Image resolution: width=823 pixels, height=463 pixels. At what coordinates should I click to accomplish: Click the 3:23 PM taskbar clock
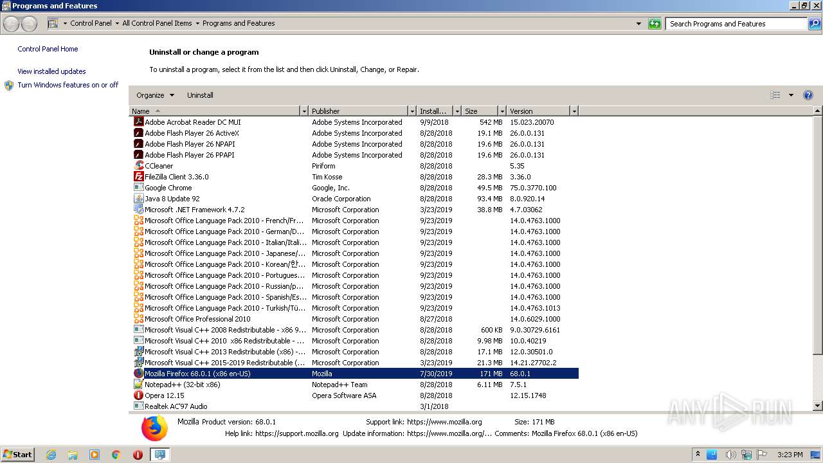(x=790, y=455)
